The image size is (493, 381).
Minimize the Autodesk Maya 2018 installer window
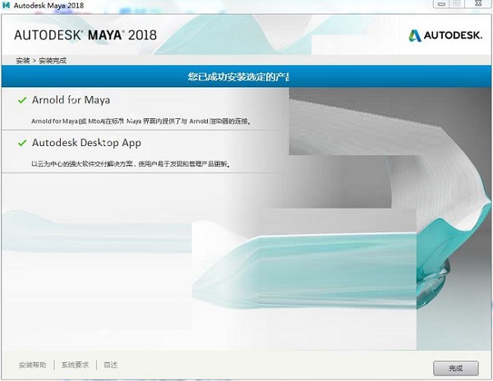click(441, 4)
